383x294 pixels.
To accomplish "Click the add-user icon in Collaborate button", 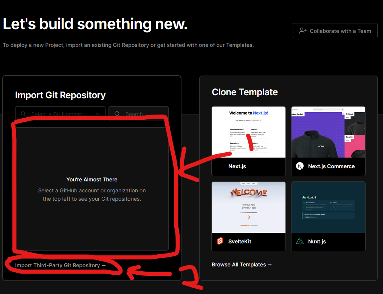I will [302, 31].
